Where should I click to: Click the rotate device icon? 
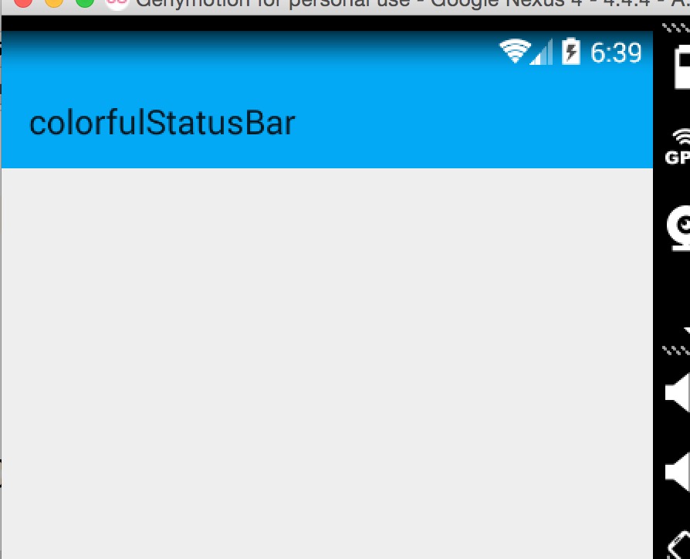(679, 546)
